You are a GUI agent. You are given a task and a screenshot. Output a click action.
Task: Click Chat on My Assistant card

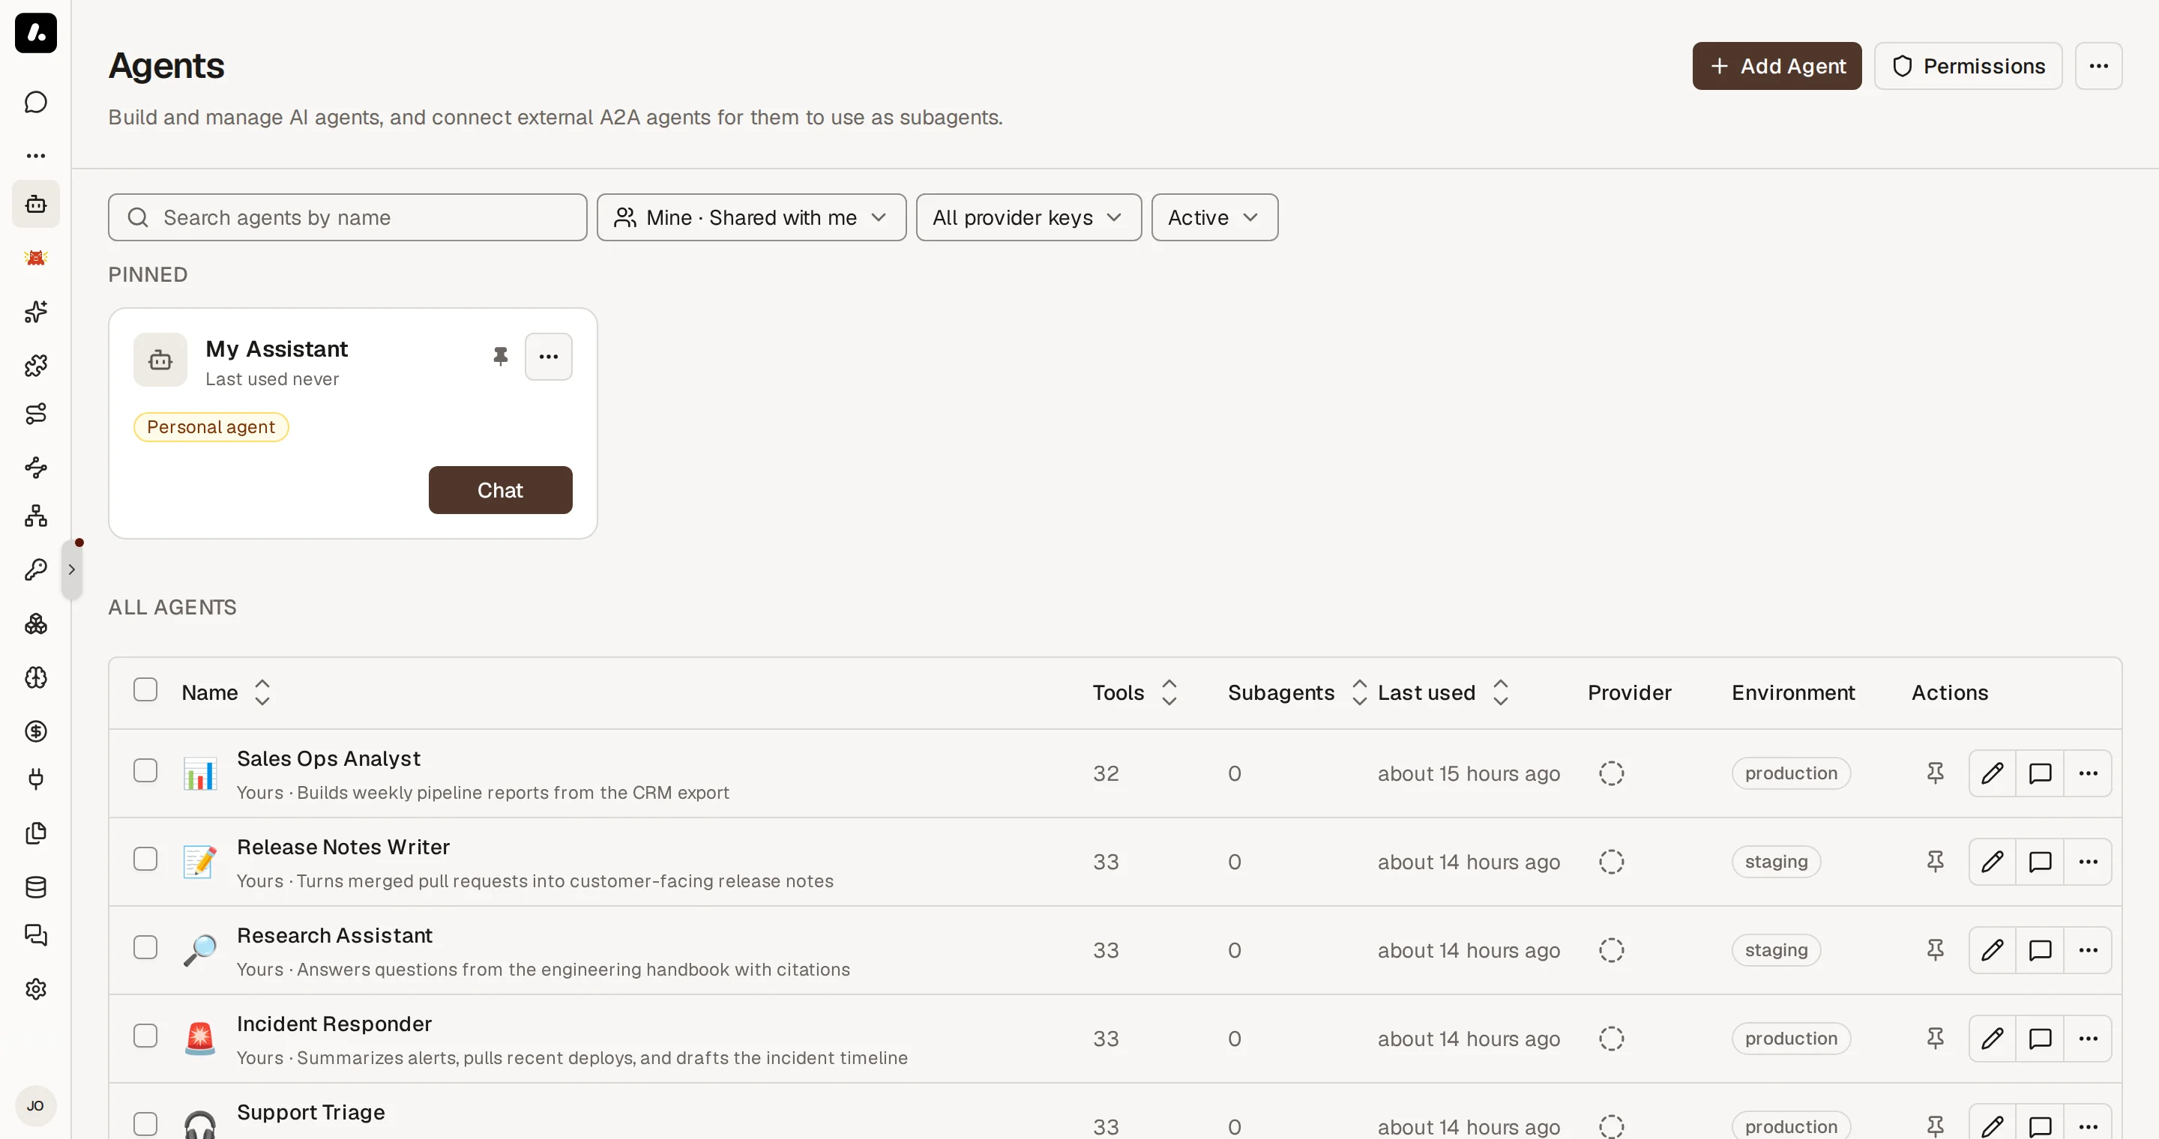(500, 490)
